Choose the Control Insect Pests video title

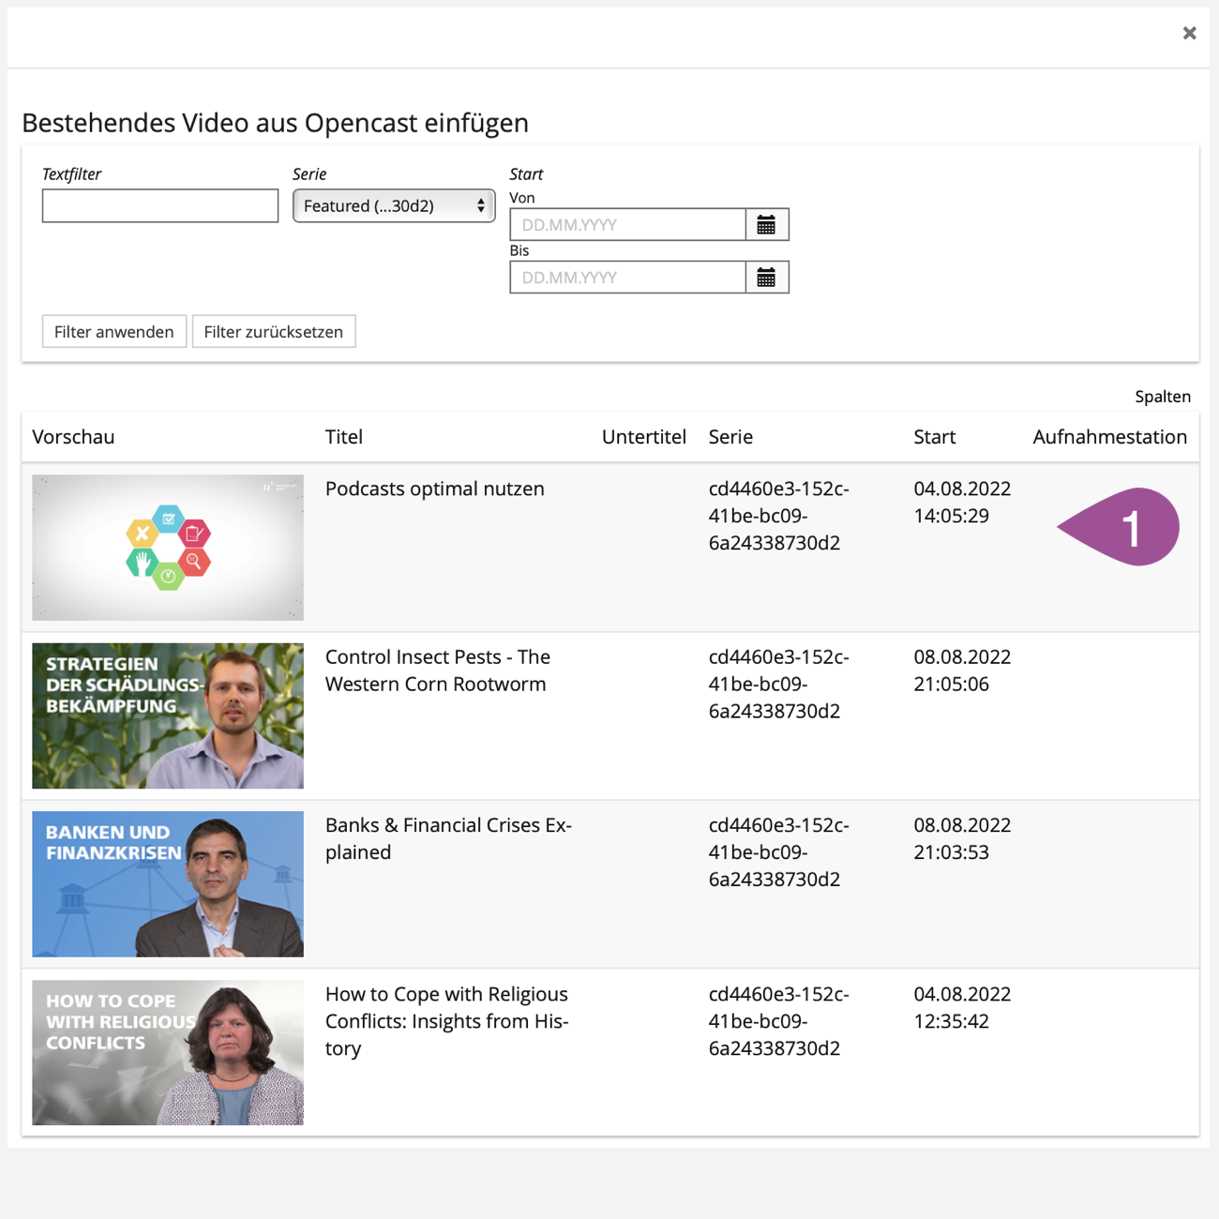[x=437, y=670]
